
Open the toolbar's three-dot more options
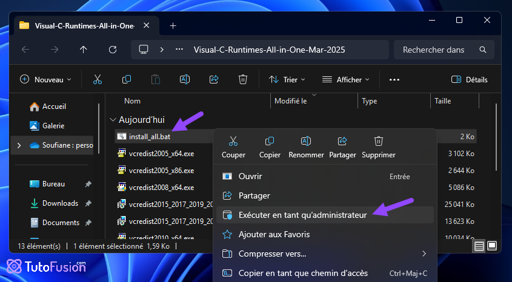coord(394,79)
